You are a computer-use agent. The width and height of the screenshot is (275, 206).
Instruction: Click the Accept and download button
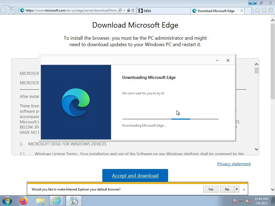pos(135,175)
